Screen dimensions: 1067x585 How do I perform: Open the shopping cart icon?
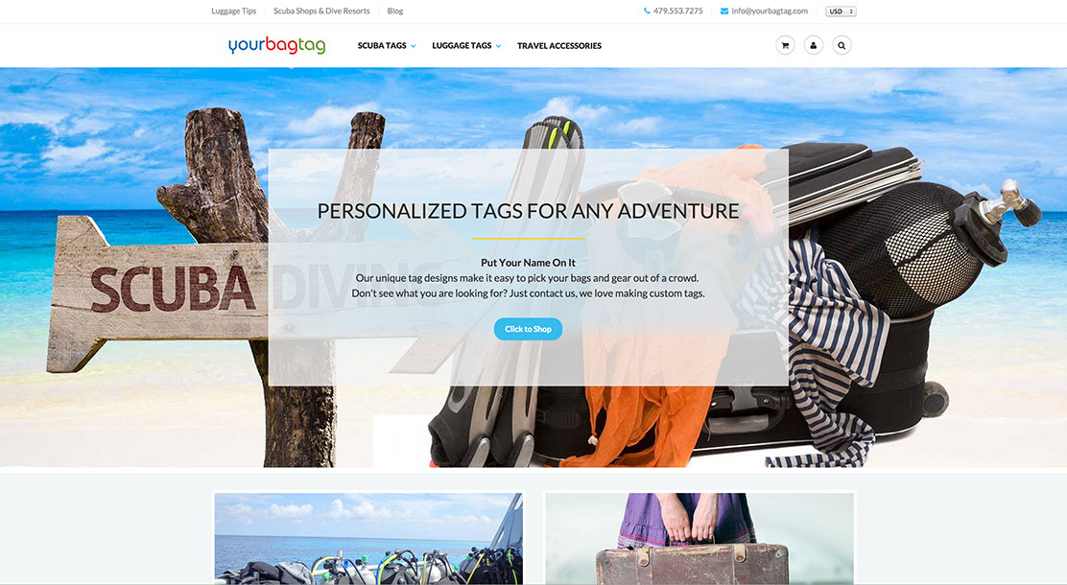(785, 46)
